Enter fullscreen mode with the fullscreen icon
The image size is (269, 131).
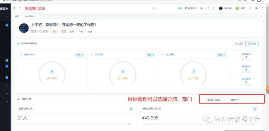(x=208, y=8)
